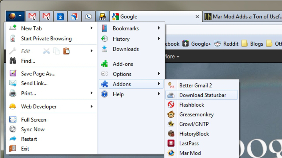This screenshot has width=282, height=158.
Task: Toggle Full Screen mode
Action: point(51,120)
